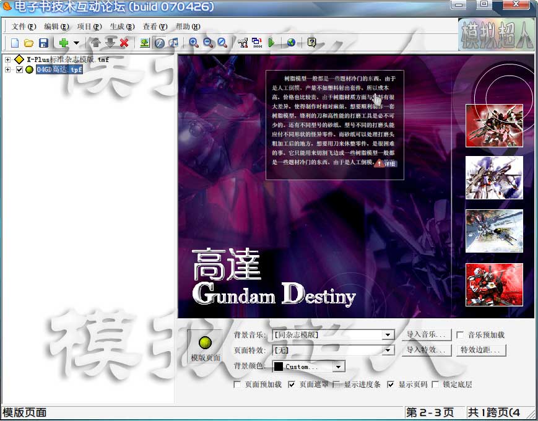Image resolution: width=538 pixels, height=421 pixels.
Task: Toggle the 锁定底层 checkbox
Action: [x=435, y=384]
